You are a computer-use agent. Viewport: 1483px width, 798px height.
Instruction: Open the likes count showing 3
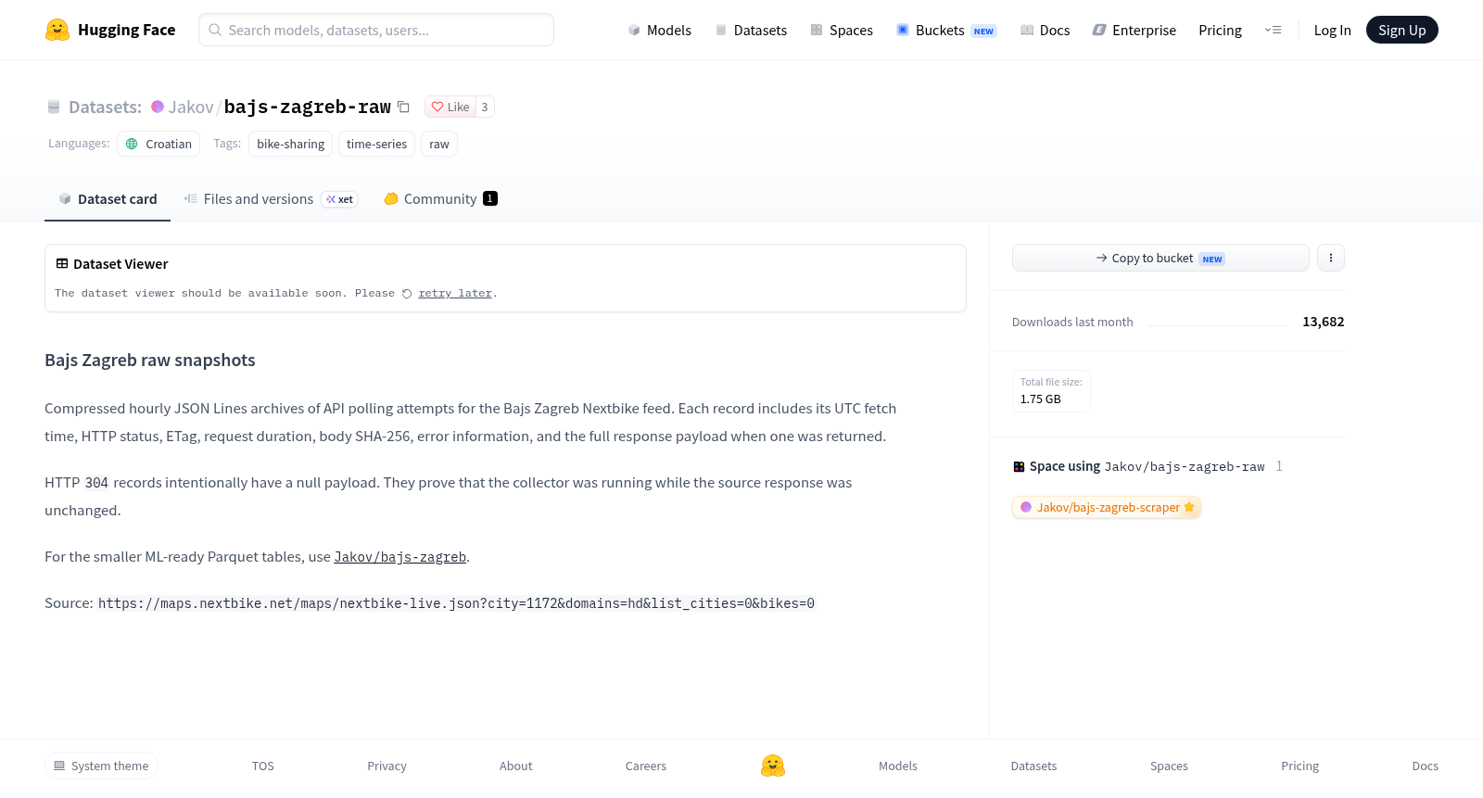click(x=485, y=107)
